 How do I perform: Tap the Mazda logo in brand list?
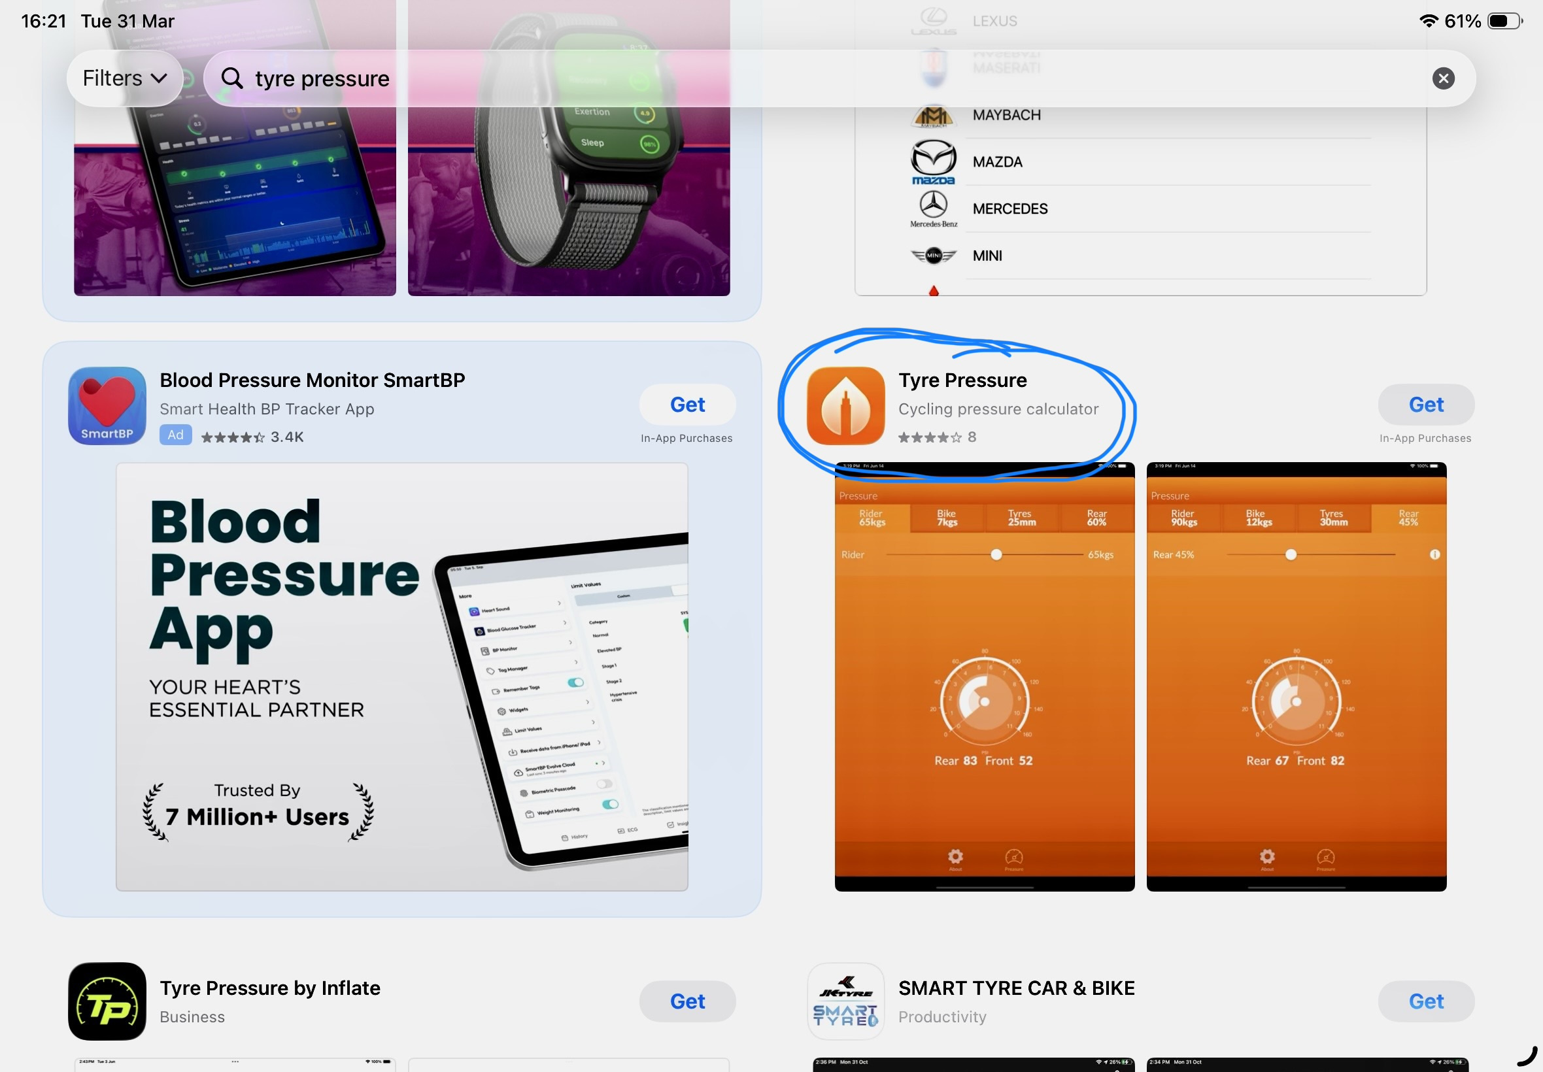[x=933, y=162]
